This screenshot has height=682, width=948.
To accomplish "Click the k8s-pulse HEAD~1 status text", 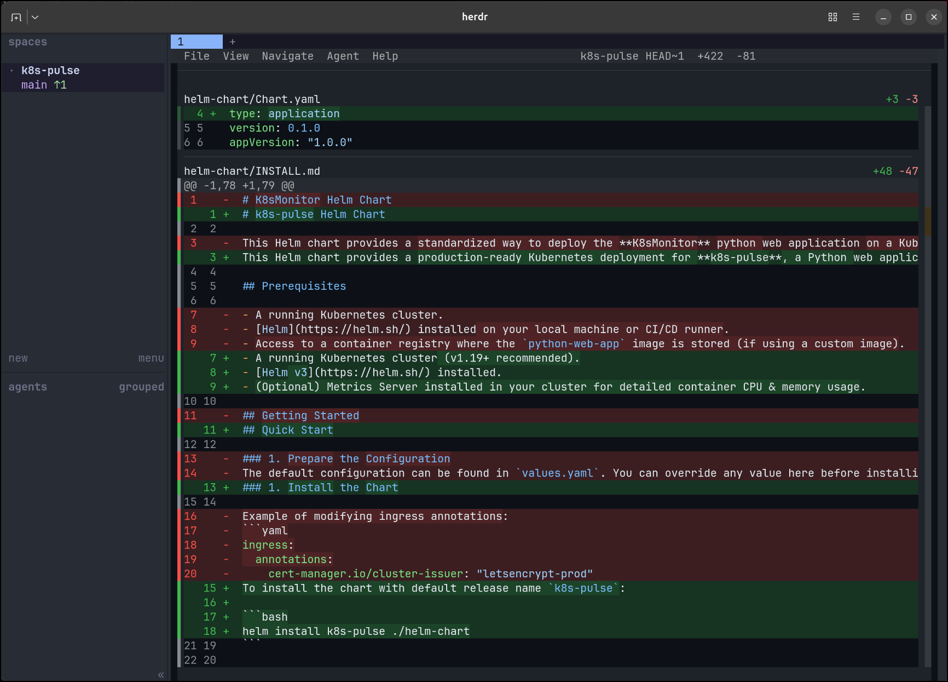I will tap(632, 56).
